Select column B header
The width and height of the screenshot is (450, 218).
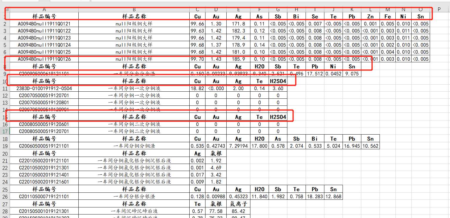[134, 9]
